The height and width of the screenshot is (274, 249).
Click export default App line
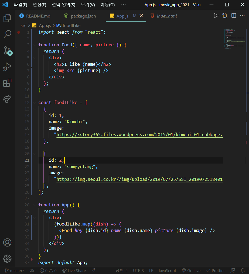tap(63, 263)
